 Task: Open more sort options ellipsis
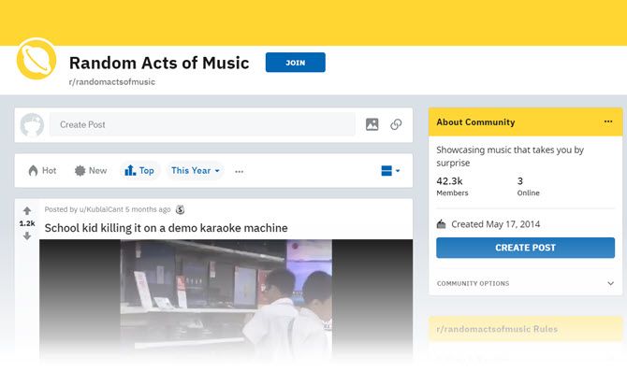[240, 171]
